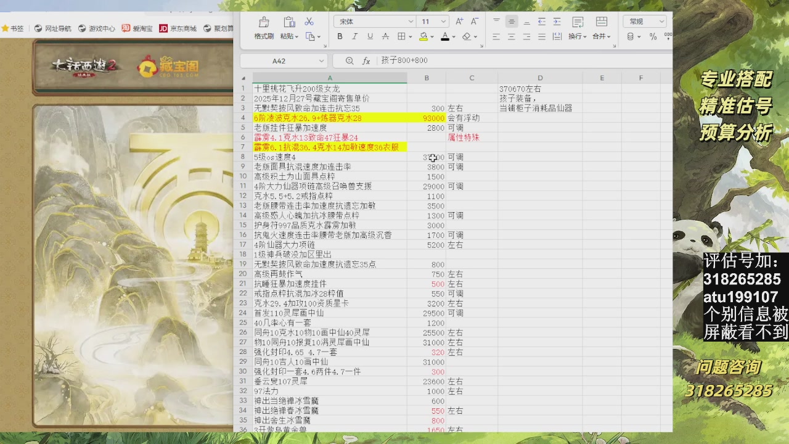The width and height of the screenshot is (789, 444).
Task: Click the increase font size icon
Action: click(459, 22)
